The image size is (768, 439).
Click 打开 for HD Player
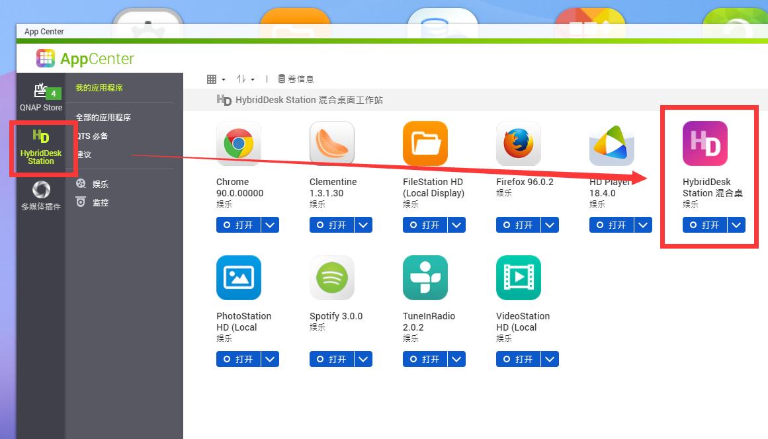click(x=612, y=225)
